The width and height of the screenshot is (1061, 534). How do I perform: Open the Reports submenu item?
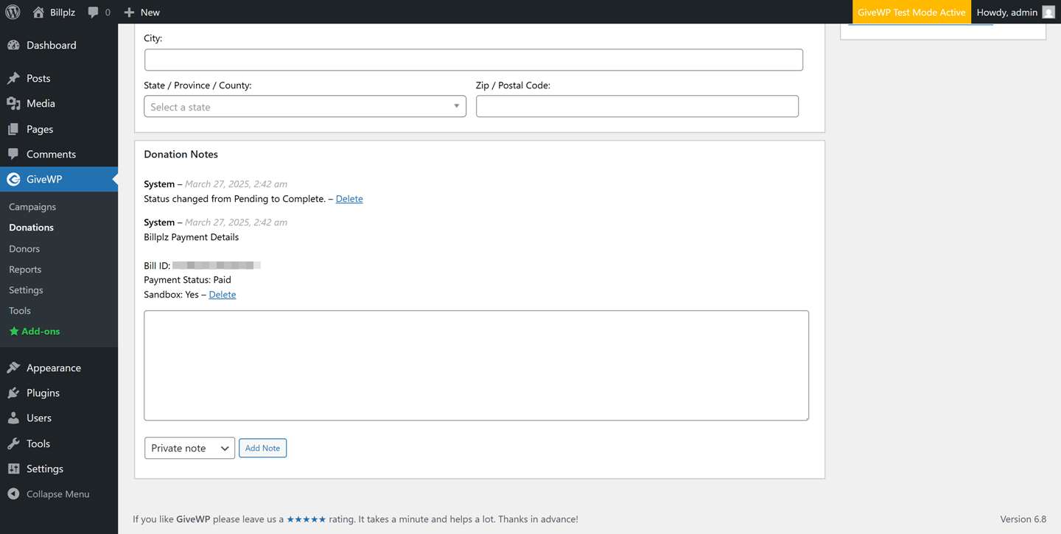(x=25, y=269)
